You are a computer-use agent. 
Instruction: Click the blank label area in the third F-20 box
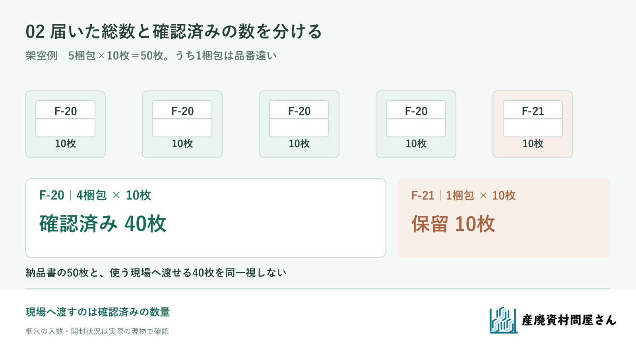point(299,128)
